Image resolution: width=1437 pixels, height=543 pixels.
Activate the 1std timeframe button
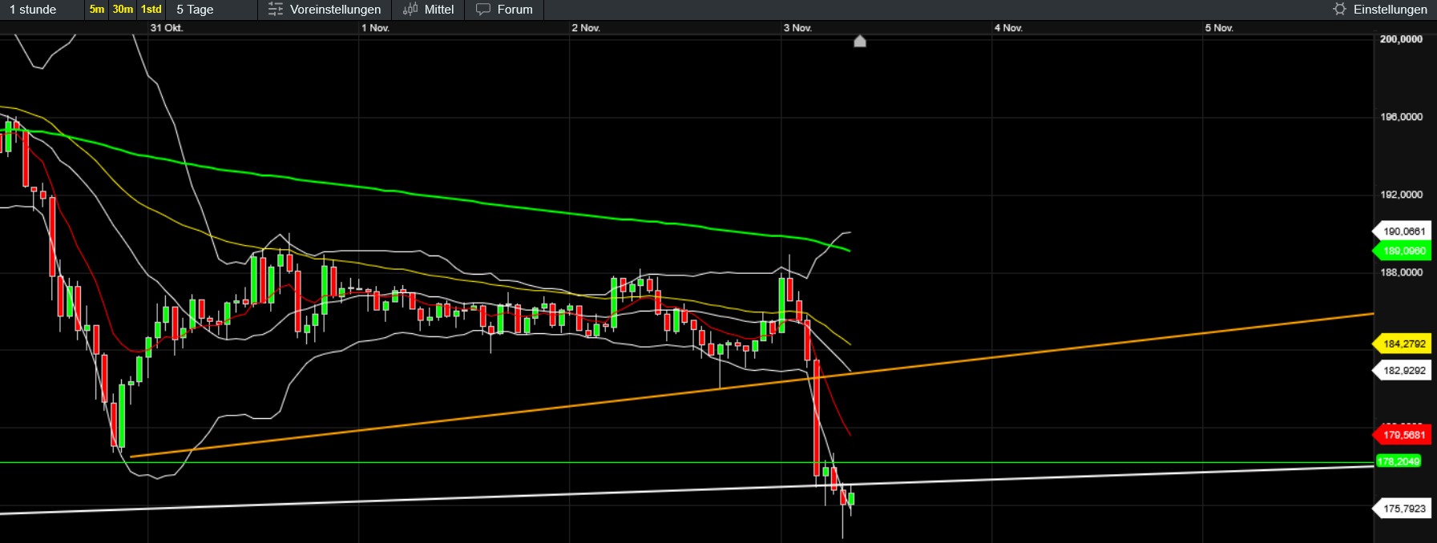tap(151, 10)
